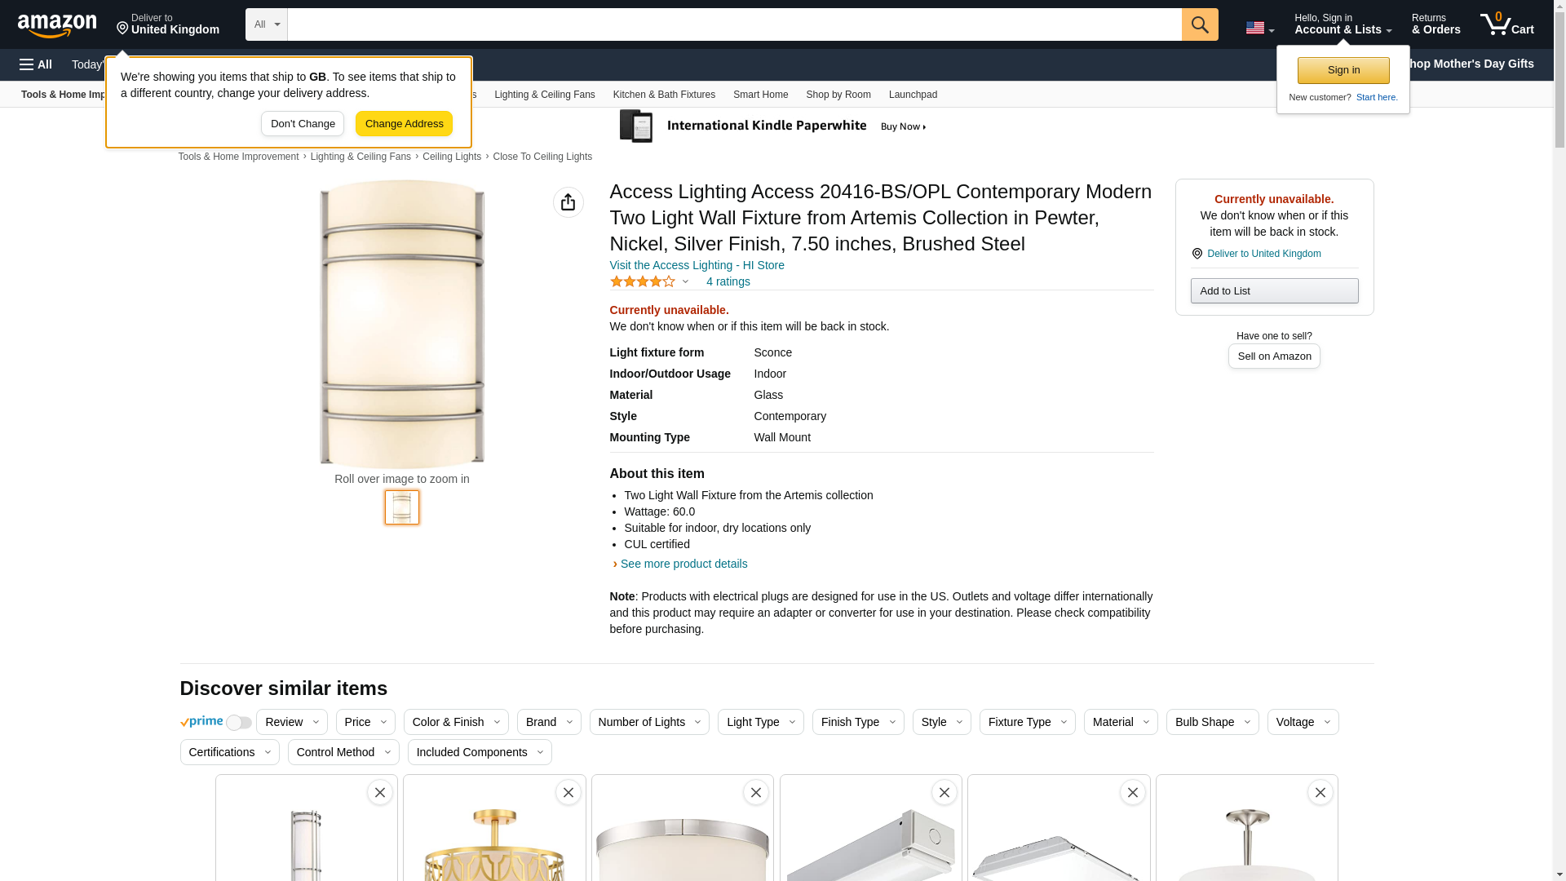Click the search magnifier button
Viewport: 1566px width, 881px height.
click(1200, 24)
